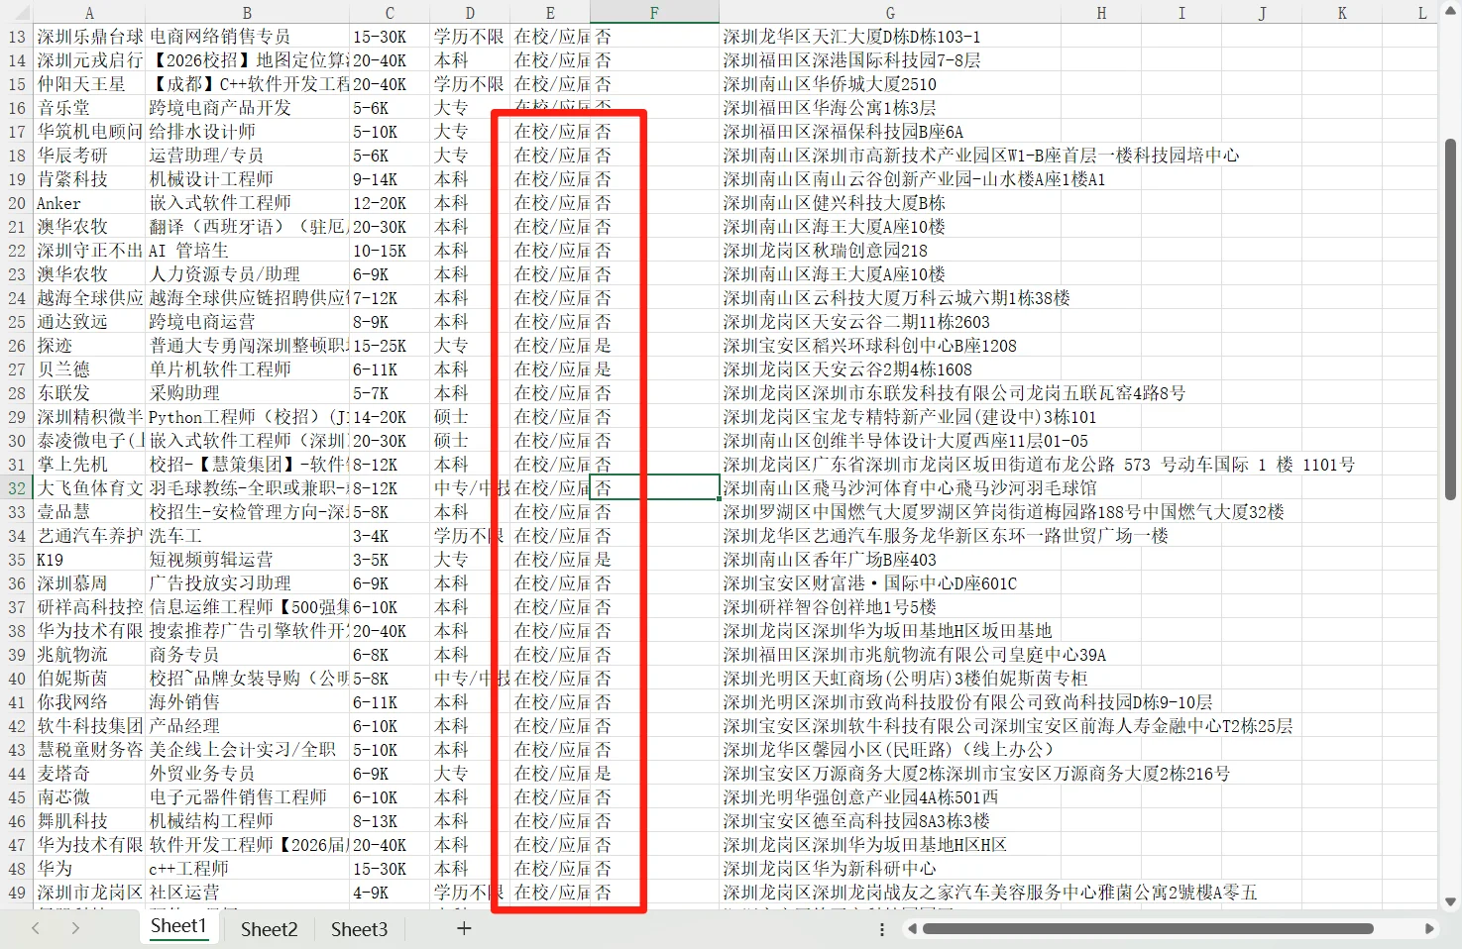Select the row 40 header
Image resolution: width=1462 pixels, height=949 pixels.
[x=17, y=679]
